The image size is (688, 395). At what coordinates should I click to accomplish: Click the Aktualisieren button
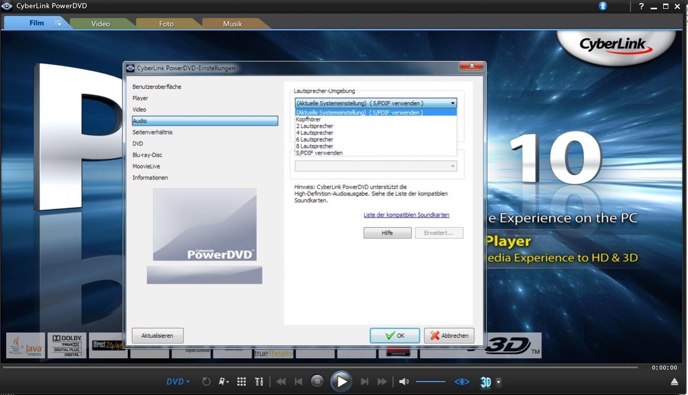click(x=157, y=336)
